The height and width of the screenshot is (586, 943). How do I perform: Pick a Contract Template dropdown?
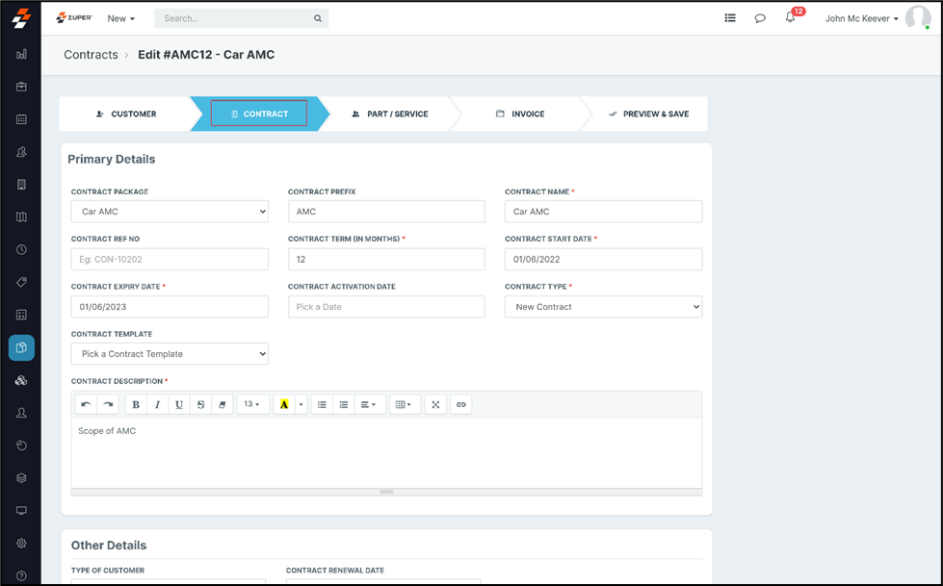tap(170, 354)
